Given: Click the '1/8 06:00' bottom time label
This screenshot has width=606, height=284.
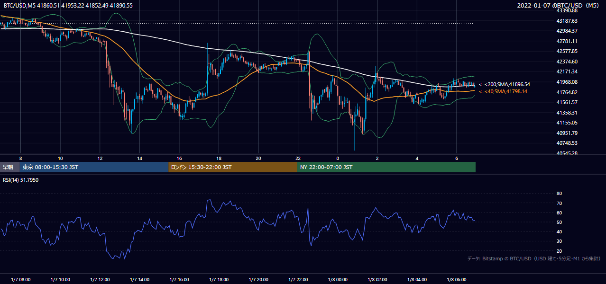Looking at the screenshot, I should [x=457, y=280].
